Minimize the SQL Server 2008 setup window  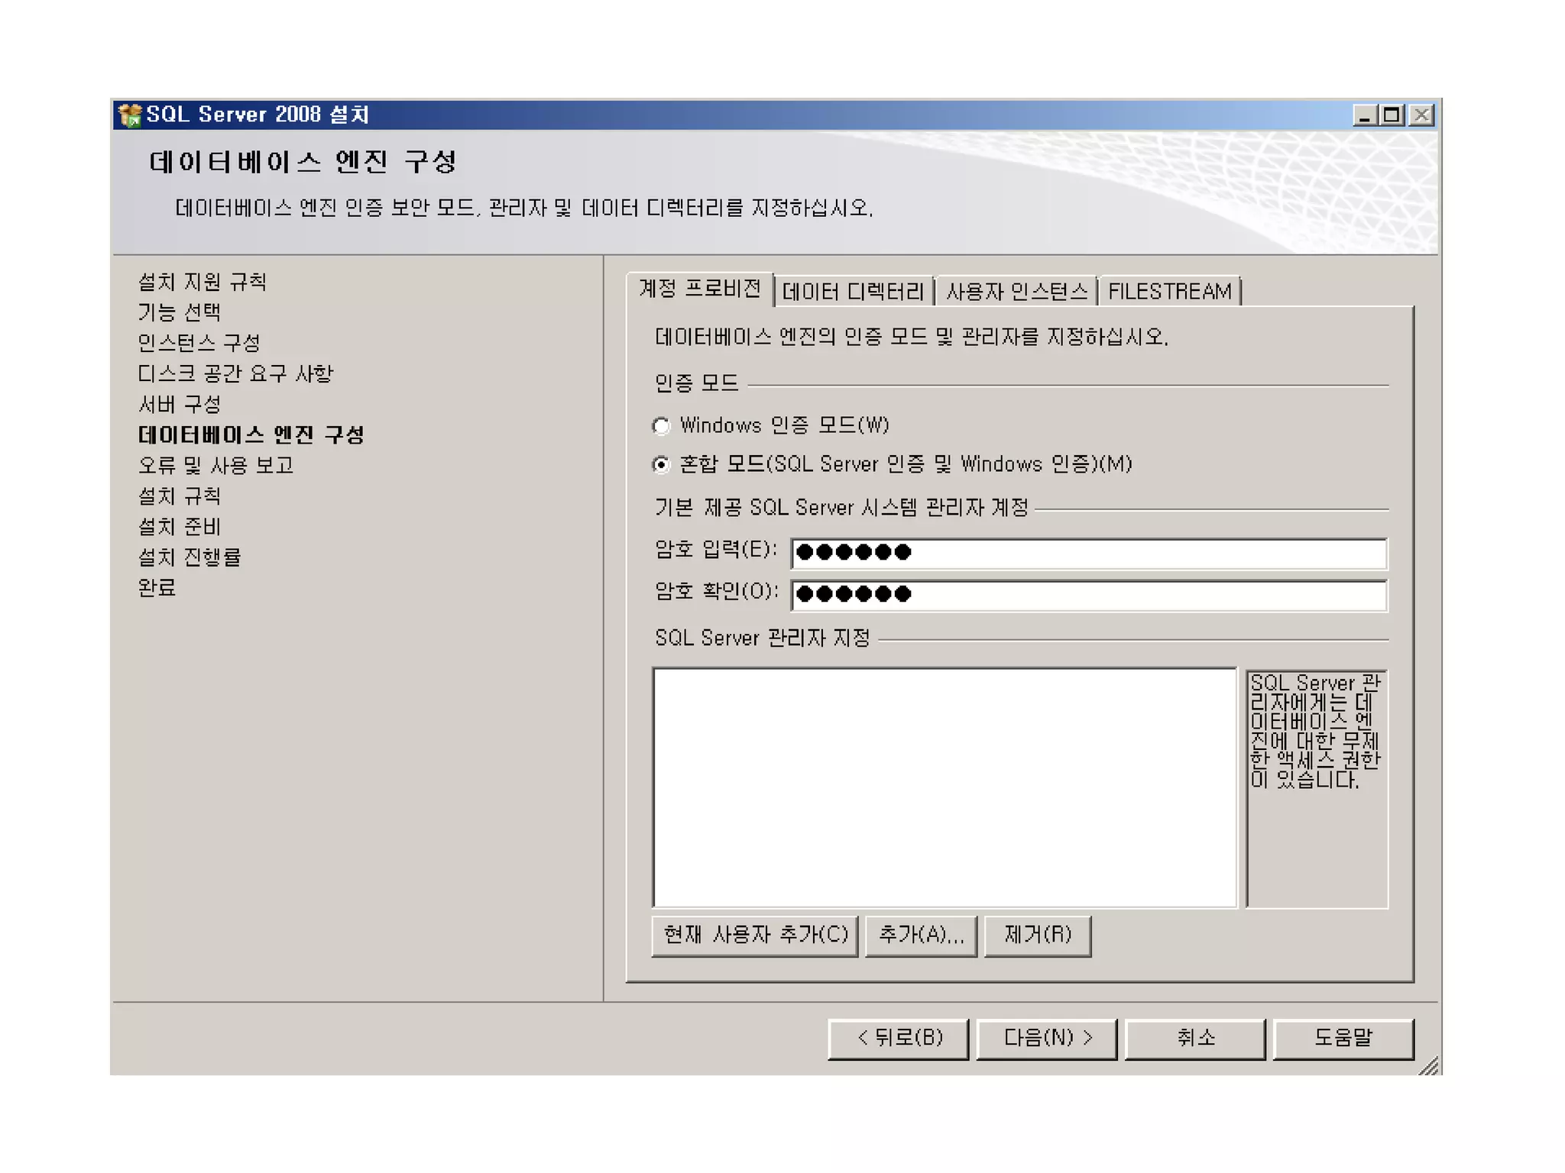[x=1365, y=115]
